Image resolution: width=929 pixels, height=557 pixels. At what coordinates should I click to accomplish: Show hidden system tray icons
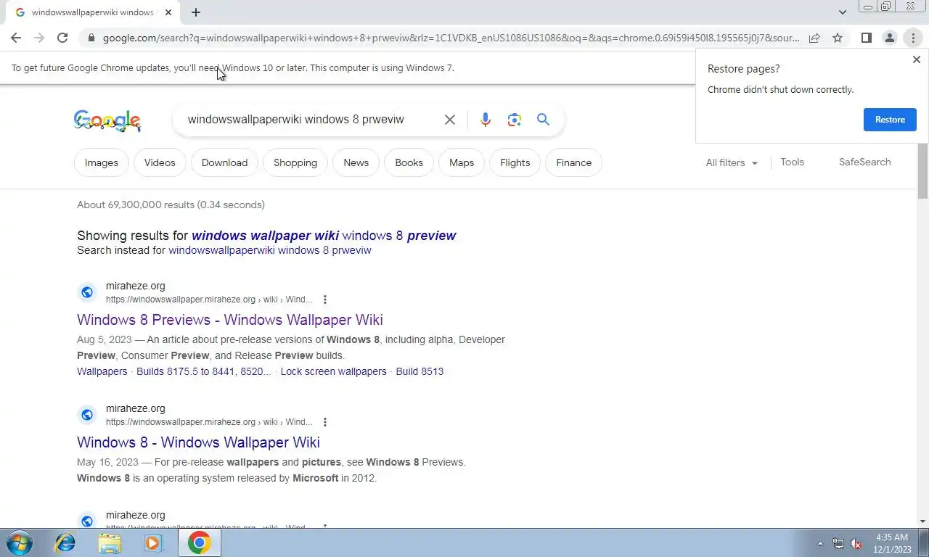pyautogui.click(x=820, y=543)
